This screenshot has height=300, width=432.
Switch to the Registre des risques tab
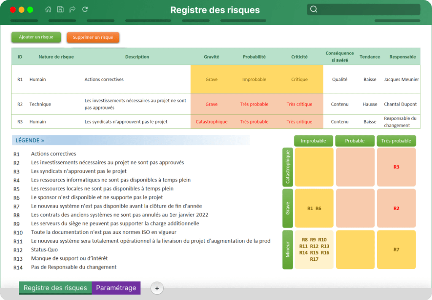coord(55,288)
